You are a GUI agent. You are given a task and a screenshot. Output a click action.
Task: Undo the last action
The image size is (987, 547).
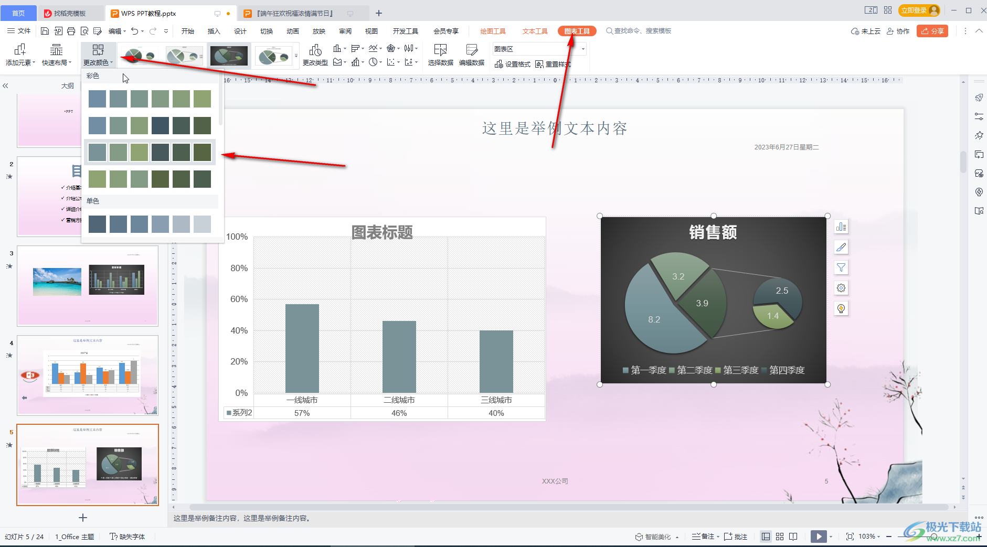[x=135, y=31]
